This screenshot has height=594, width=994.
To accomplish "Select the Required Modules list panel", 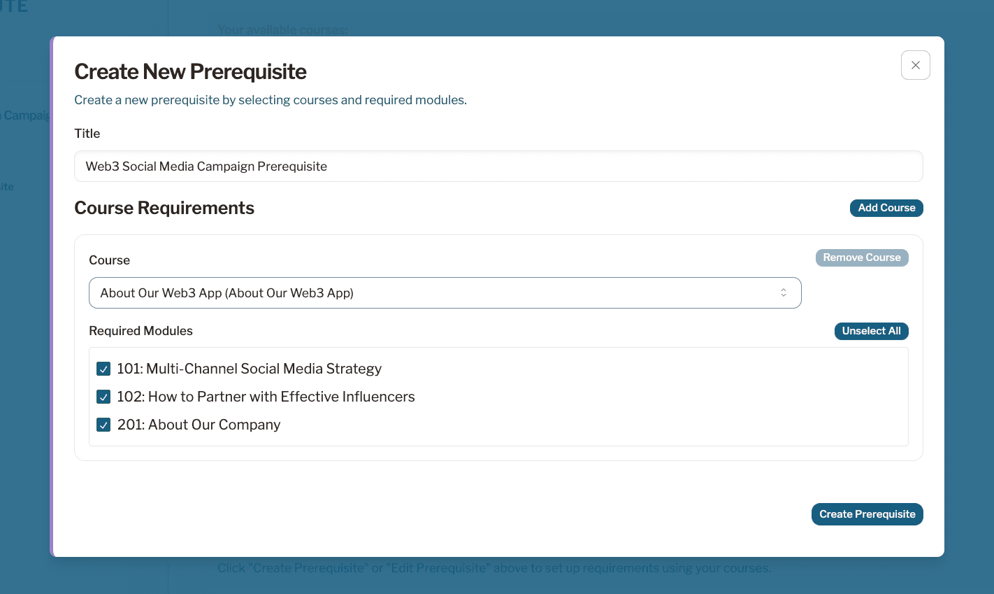I will [498, 397].
